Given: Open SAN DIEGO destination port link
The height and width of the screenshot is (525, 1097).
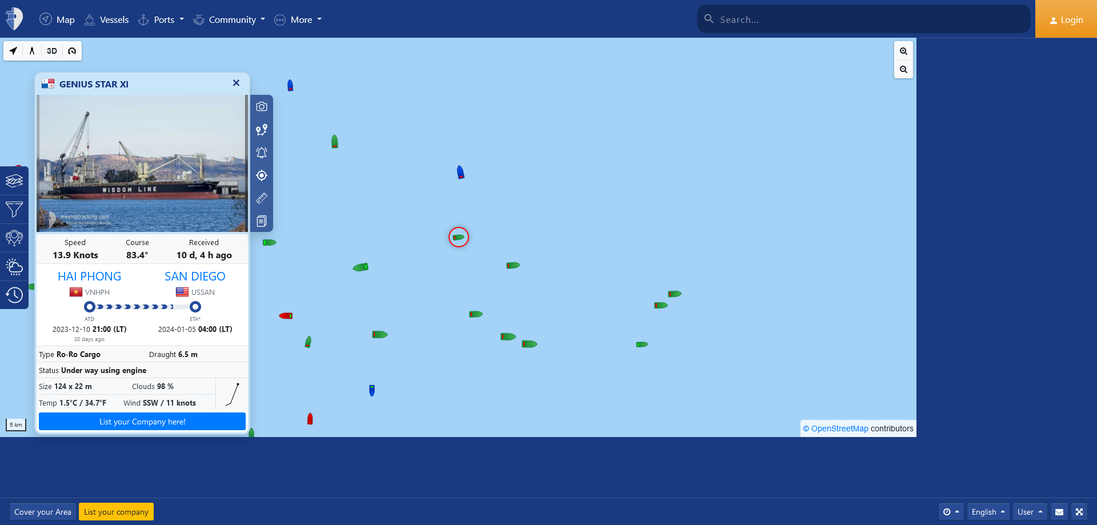Looking at the screenshot, I should point(195,276).
